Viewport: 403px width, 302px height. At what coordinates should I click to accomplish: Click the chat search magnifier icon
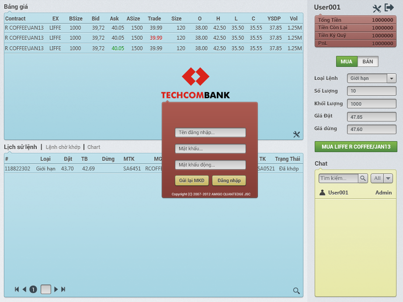click(x=363, y=178)
